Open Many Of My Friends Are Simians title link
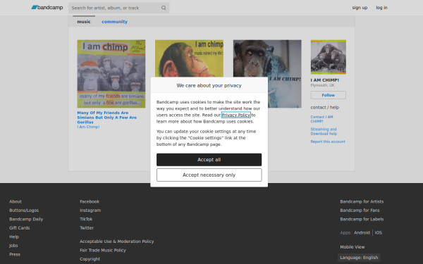The height and width of the screenshot is (264, 423). pos(107,118)
